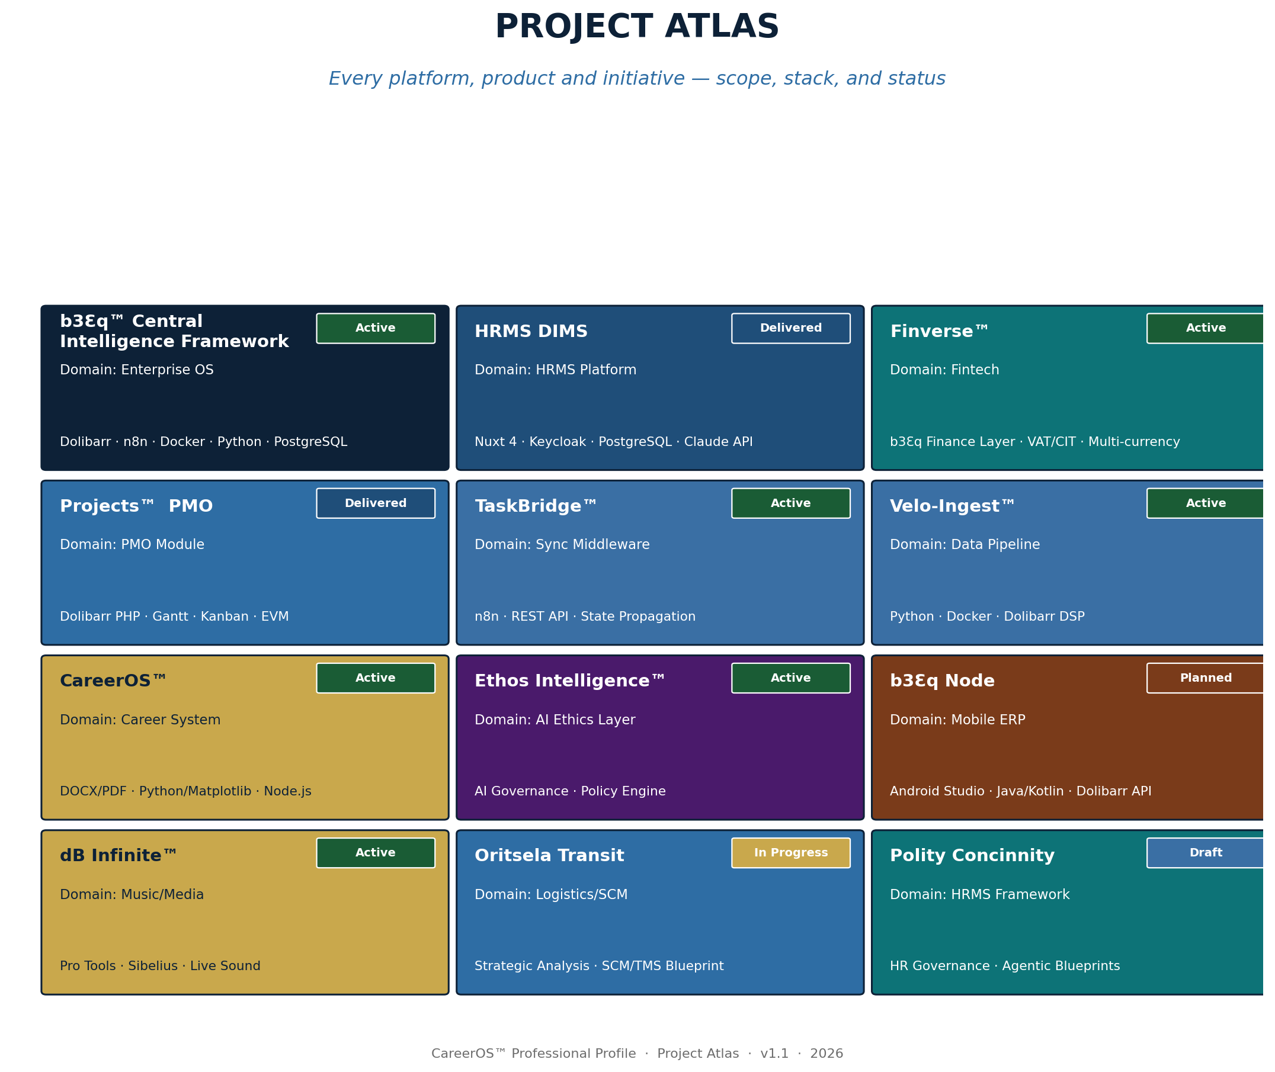Image resolution: width=1275 pixels, height=1072 pixels.
Task: Select the b3Ɛq Node card title
Action: click(x=942, y=681)
